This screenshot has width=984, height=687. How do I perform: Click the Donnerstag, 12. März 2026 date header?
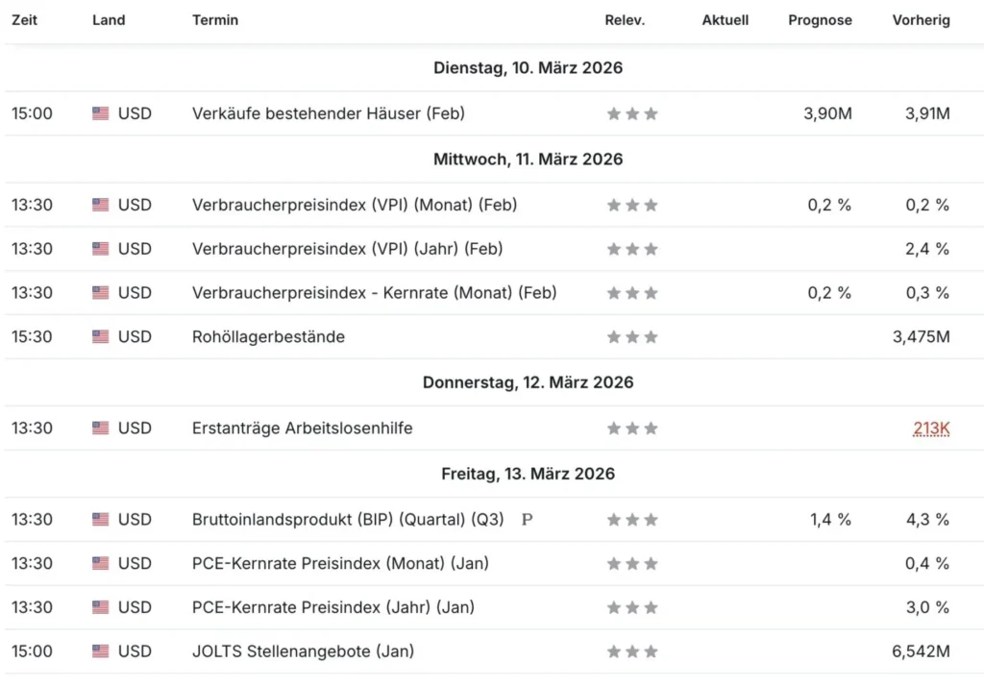coord(528,382)
